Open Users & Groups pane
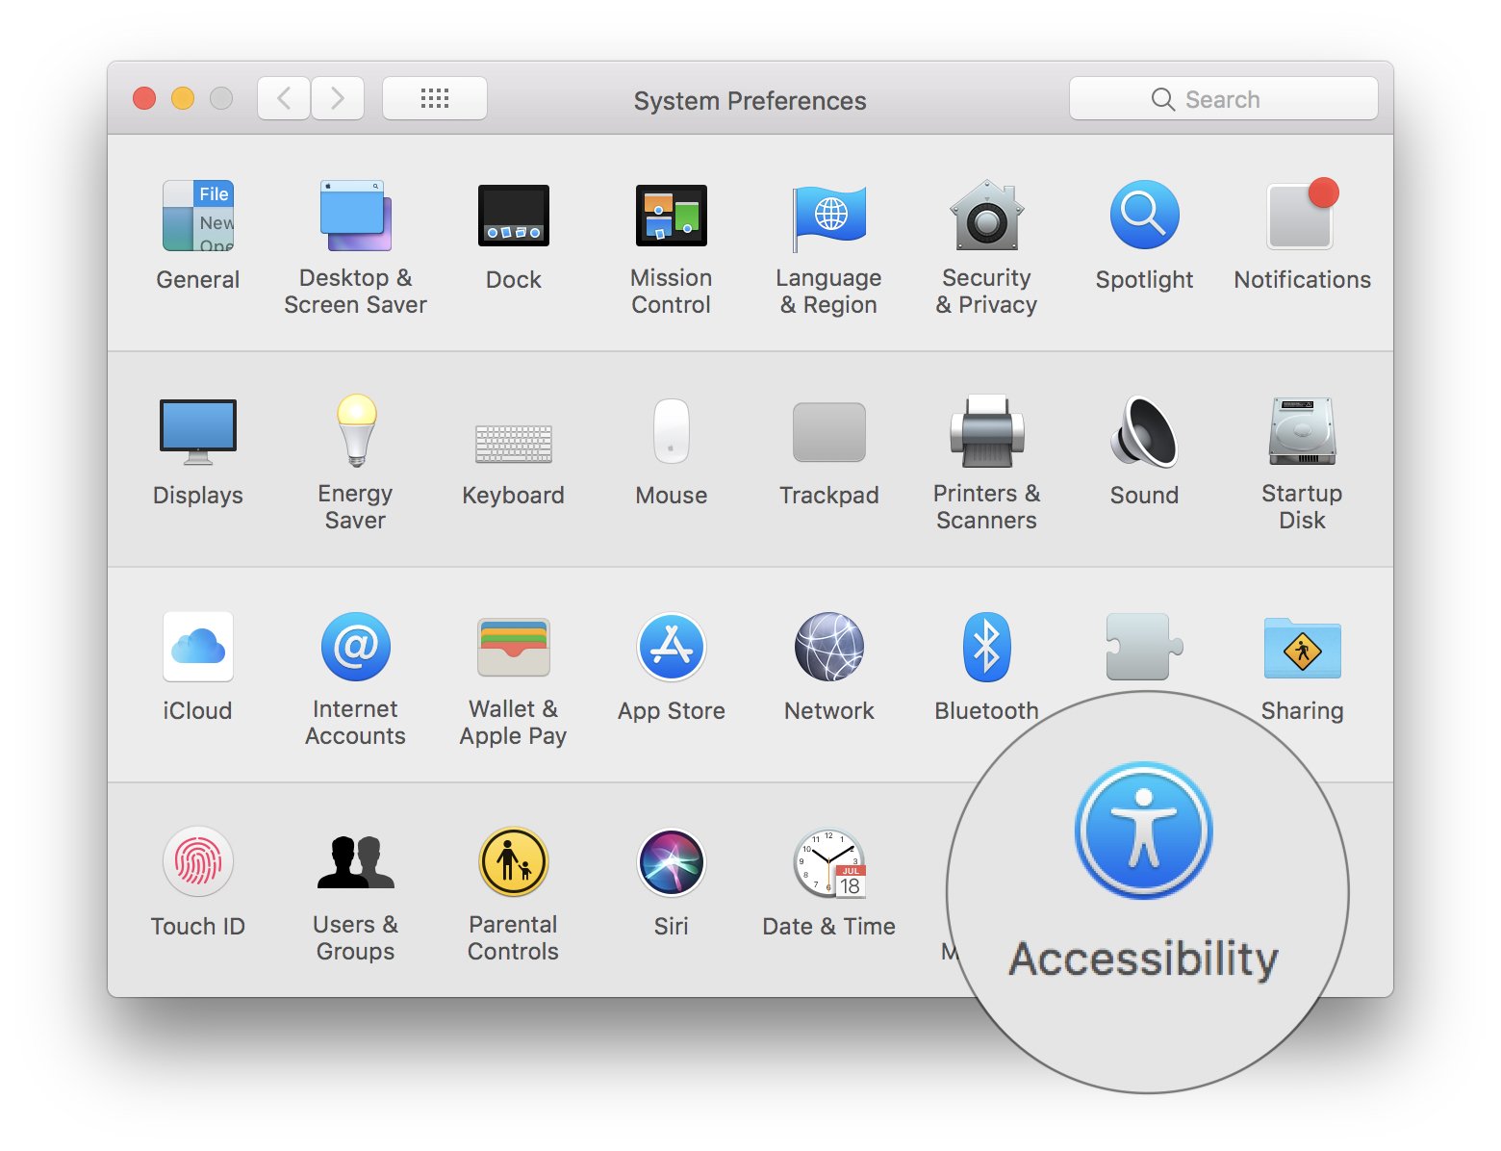This screenshot has width=1501, height=1151. 355,864
